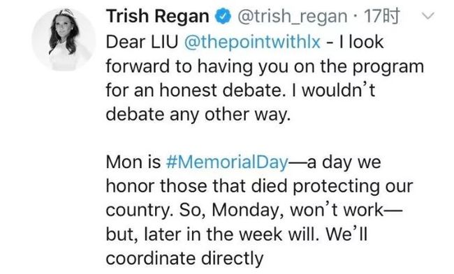
Task: Click the 'coordinate directly' closing line
Action: [x=184, y=259]
